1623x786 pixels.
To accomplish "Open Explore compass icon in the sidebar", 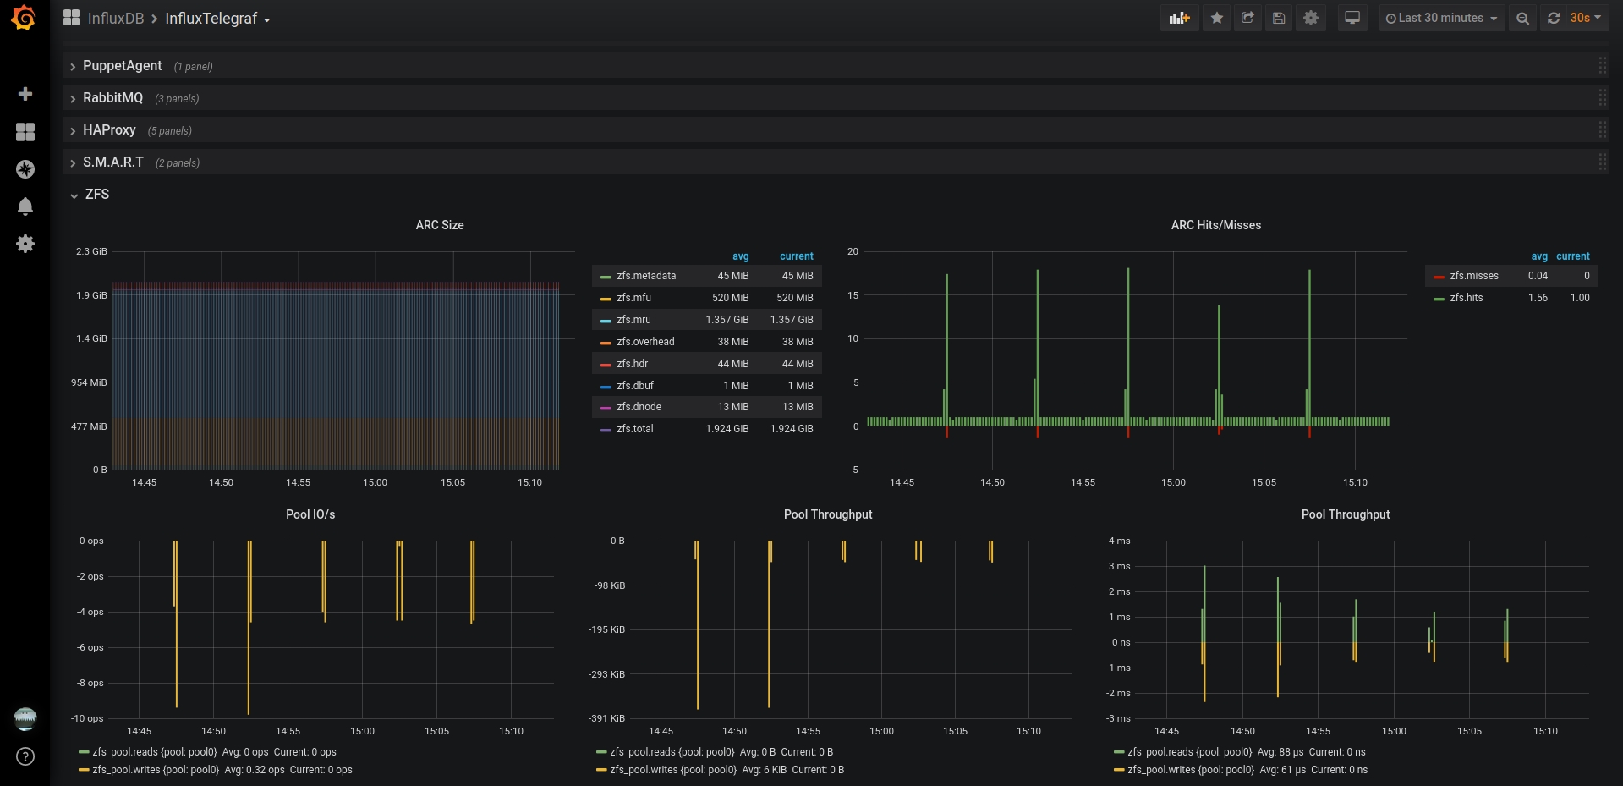I will tap(25, 169).
